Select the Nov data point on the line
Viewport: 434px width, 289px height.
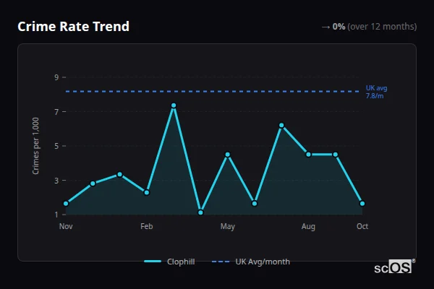tap(66, 204)
